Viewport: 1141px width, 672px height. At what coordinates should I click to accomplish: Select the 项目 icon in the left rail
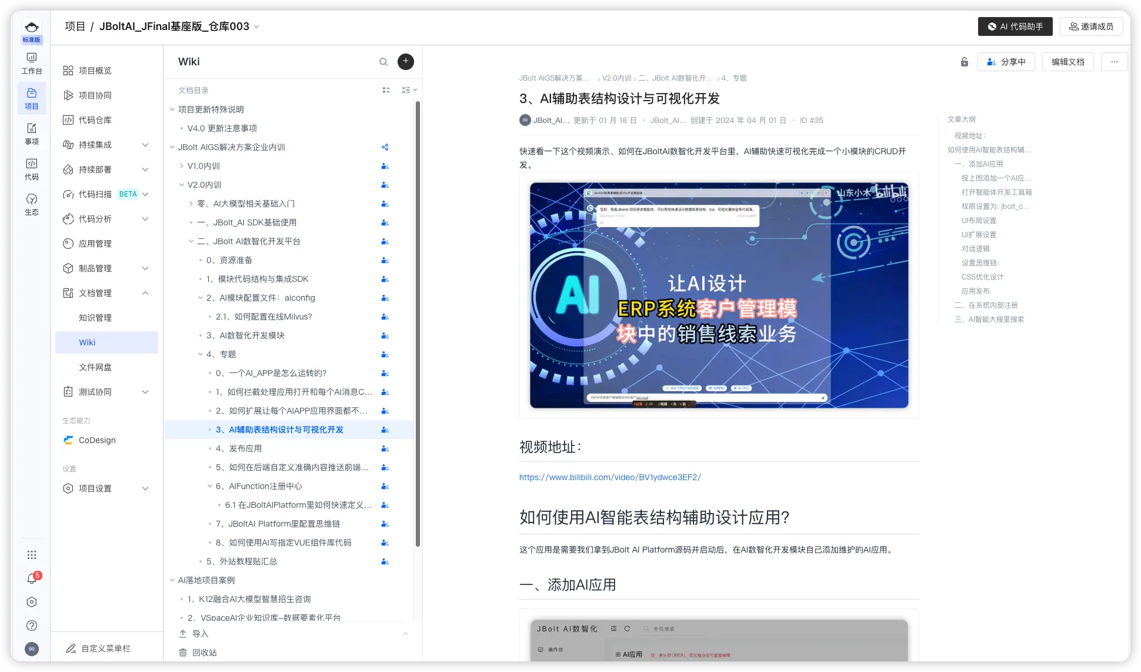click(x=32, y=98)
